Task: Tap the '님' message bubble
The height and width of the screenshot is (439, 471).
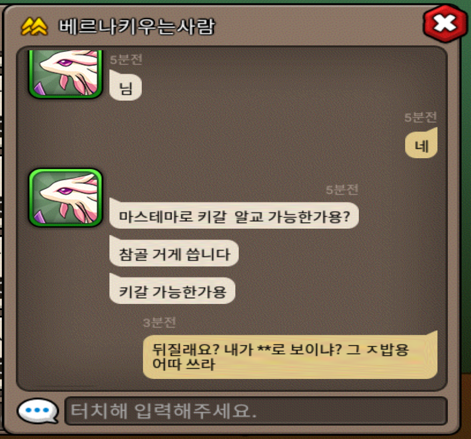Action: (126, 88)
